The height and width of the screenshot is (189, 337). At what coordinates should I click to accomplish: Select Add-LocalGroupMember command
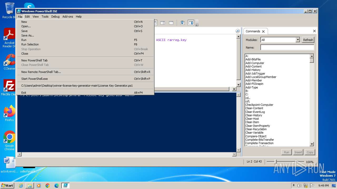click(x=261, y=77)
